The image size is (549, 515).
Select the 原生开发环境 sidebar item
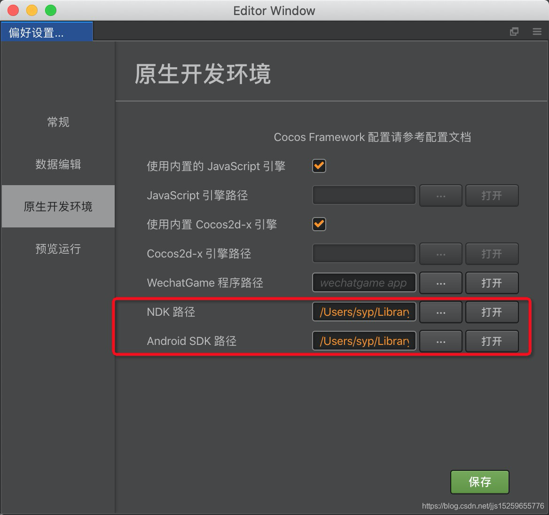tap(58, 206)
